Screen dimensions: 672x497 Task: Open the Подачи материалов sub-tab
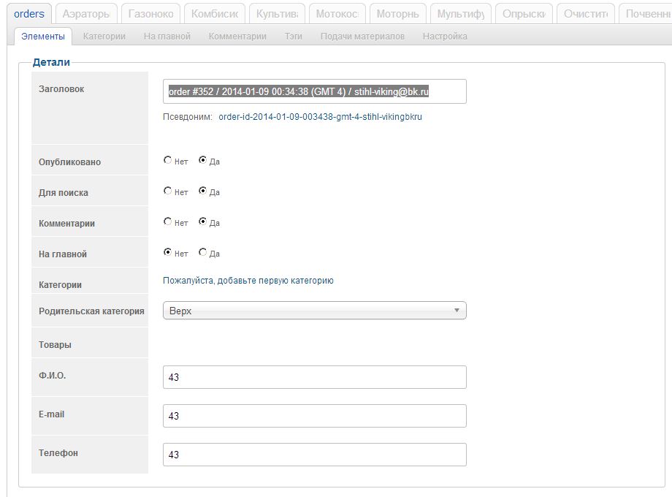coord(362,36)
